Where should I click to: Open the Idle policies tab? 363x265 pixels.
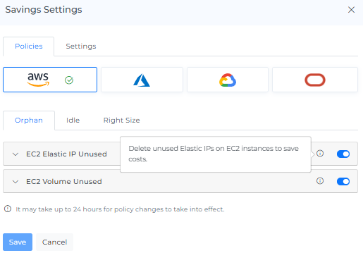(73, 121)
